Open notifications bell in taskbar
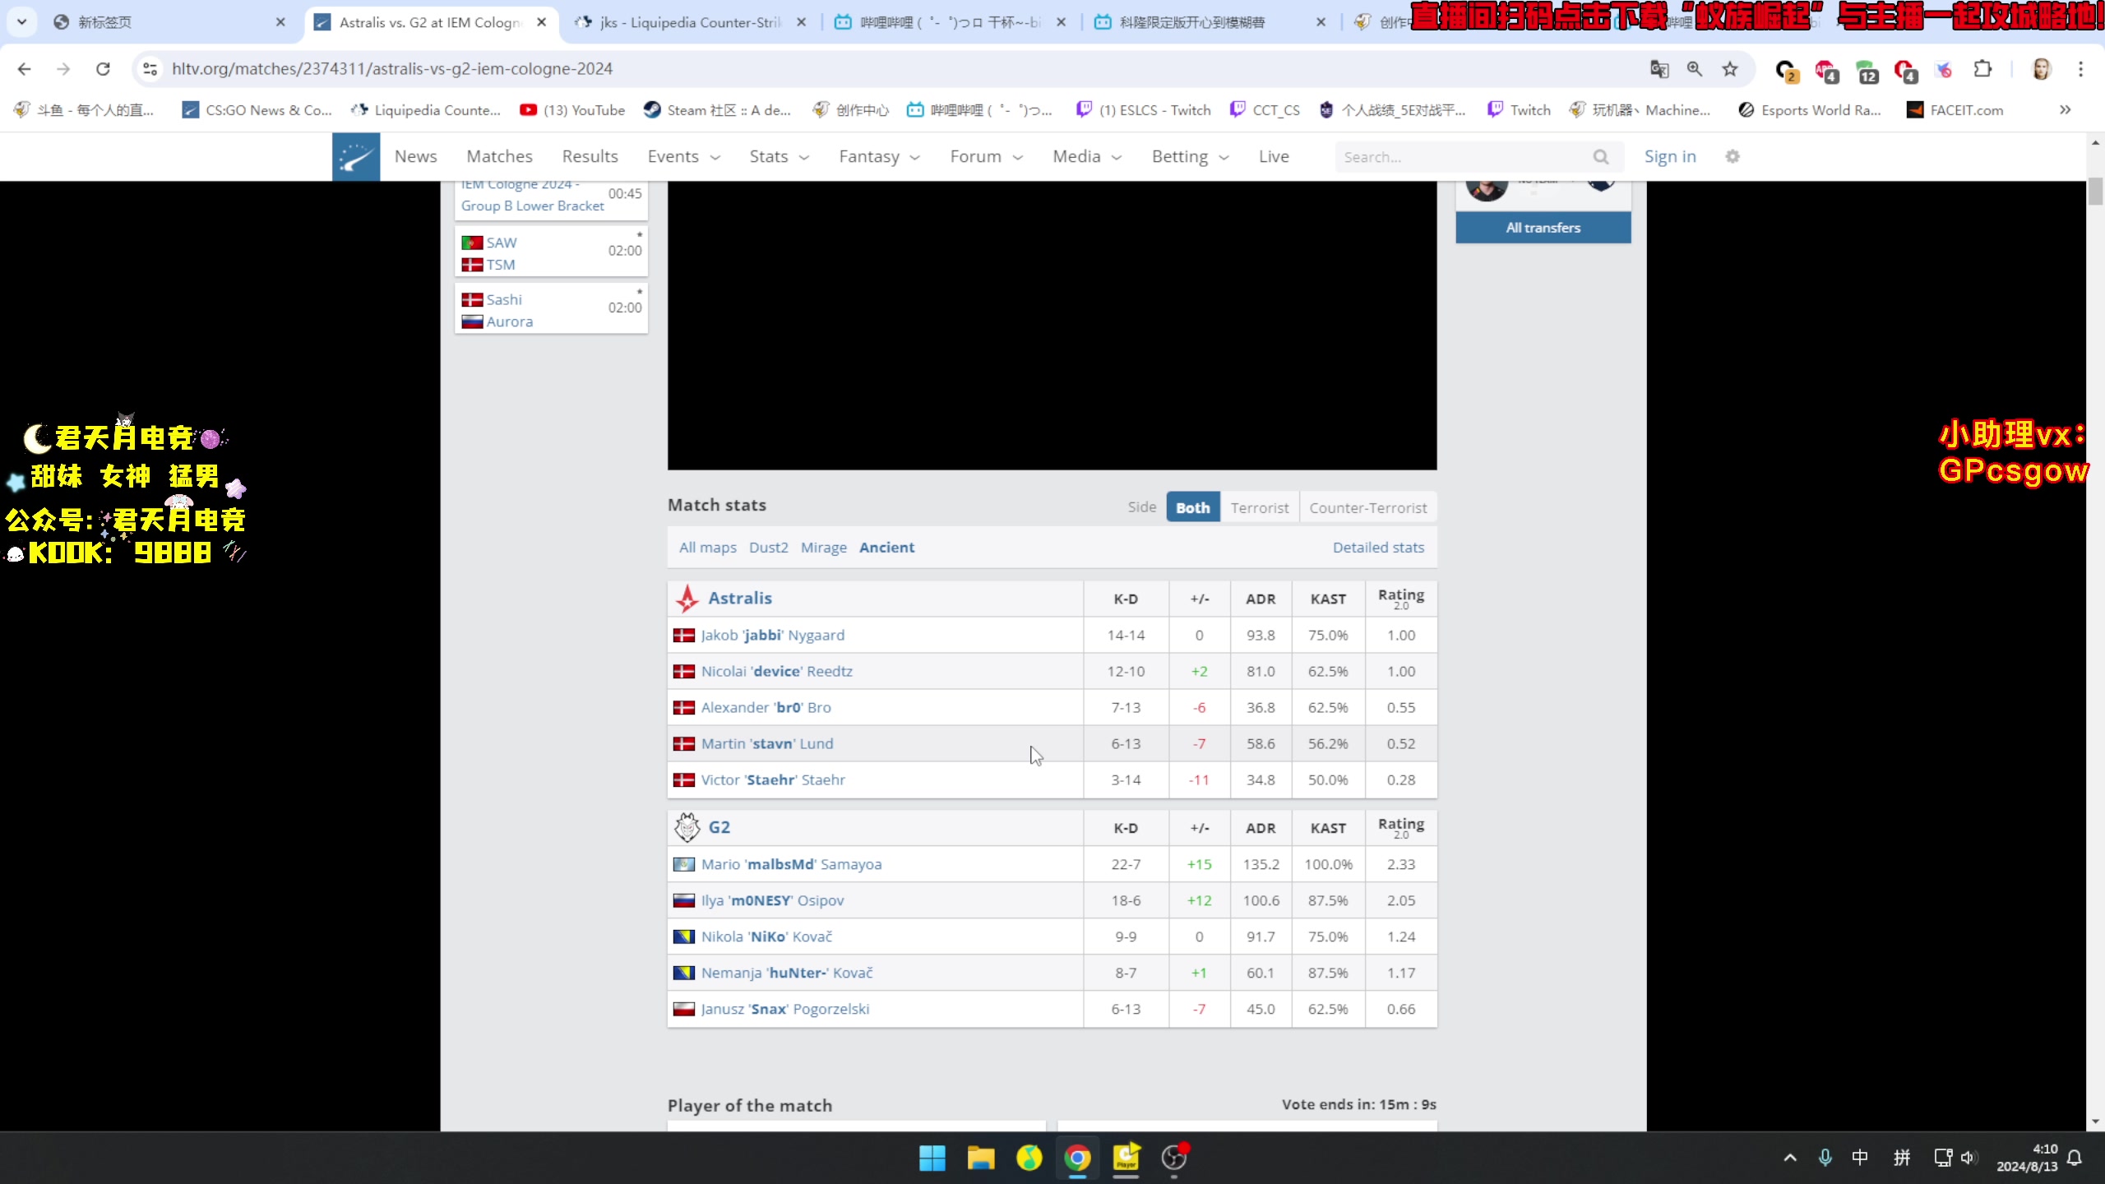Image resolution: width=2105 pixels, height=1184 pixels. coord(2075,1158)
